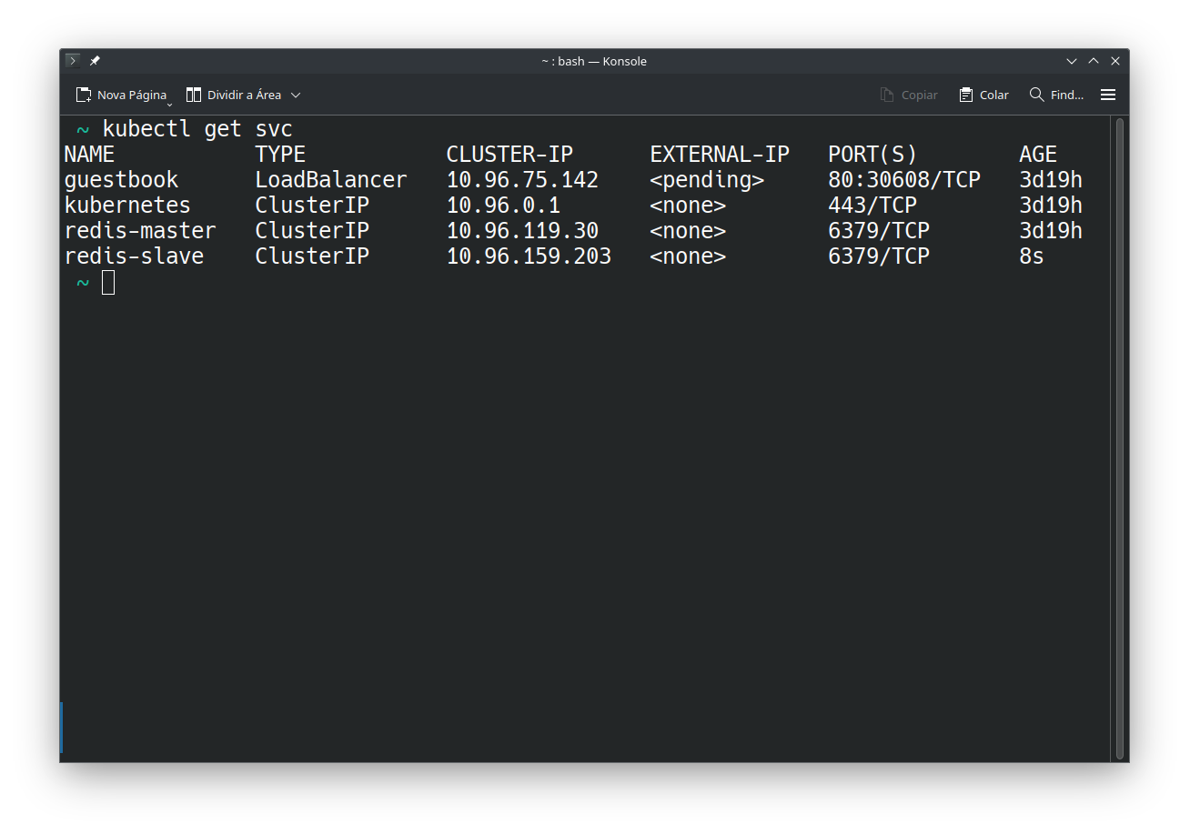Click the 'redis-master' service name
Viewport: 1190px width, 834px height.
tap(140, 231)
